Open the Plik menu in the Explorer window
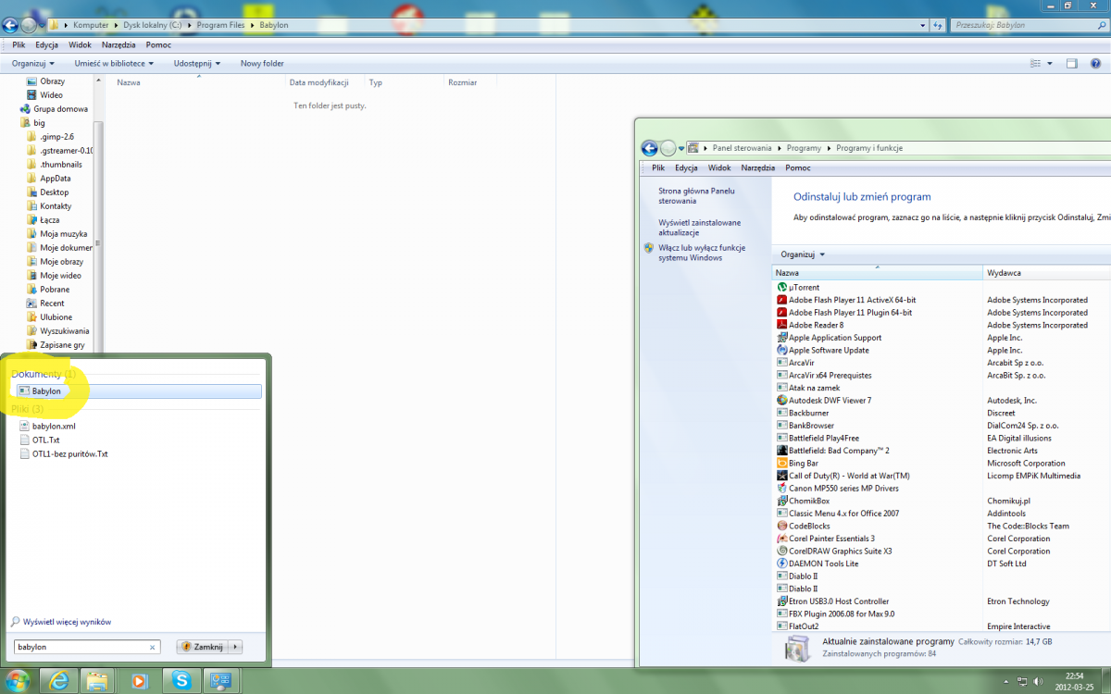The width and height of the screenshot is (1111, 694). point(19,44)
